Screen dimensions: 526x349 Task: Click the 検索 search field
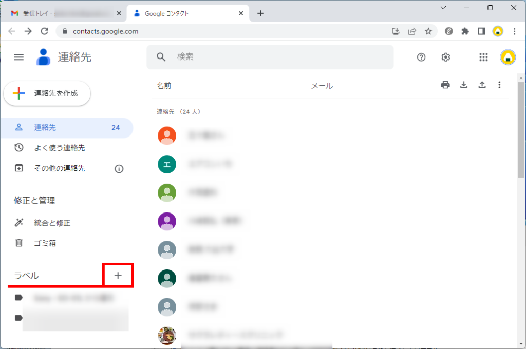pos(277,57)
